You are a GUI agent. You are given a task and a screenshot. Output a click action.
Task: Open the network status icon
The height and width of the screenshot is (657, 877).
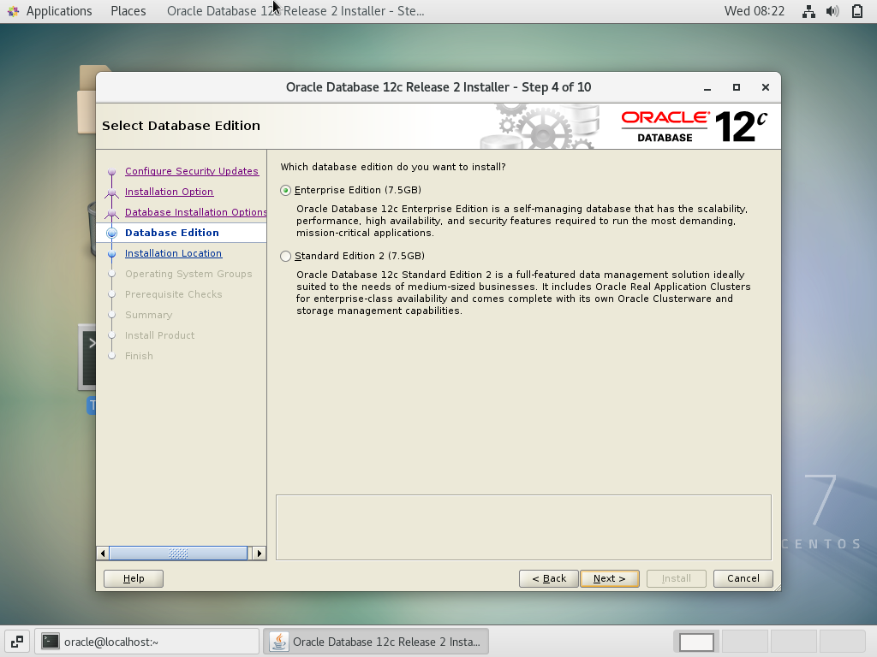tap(808, 11)
